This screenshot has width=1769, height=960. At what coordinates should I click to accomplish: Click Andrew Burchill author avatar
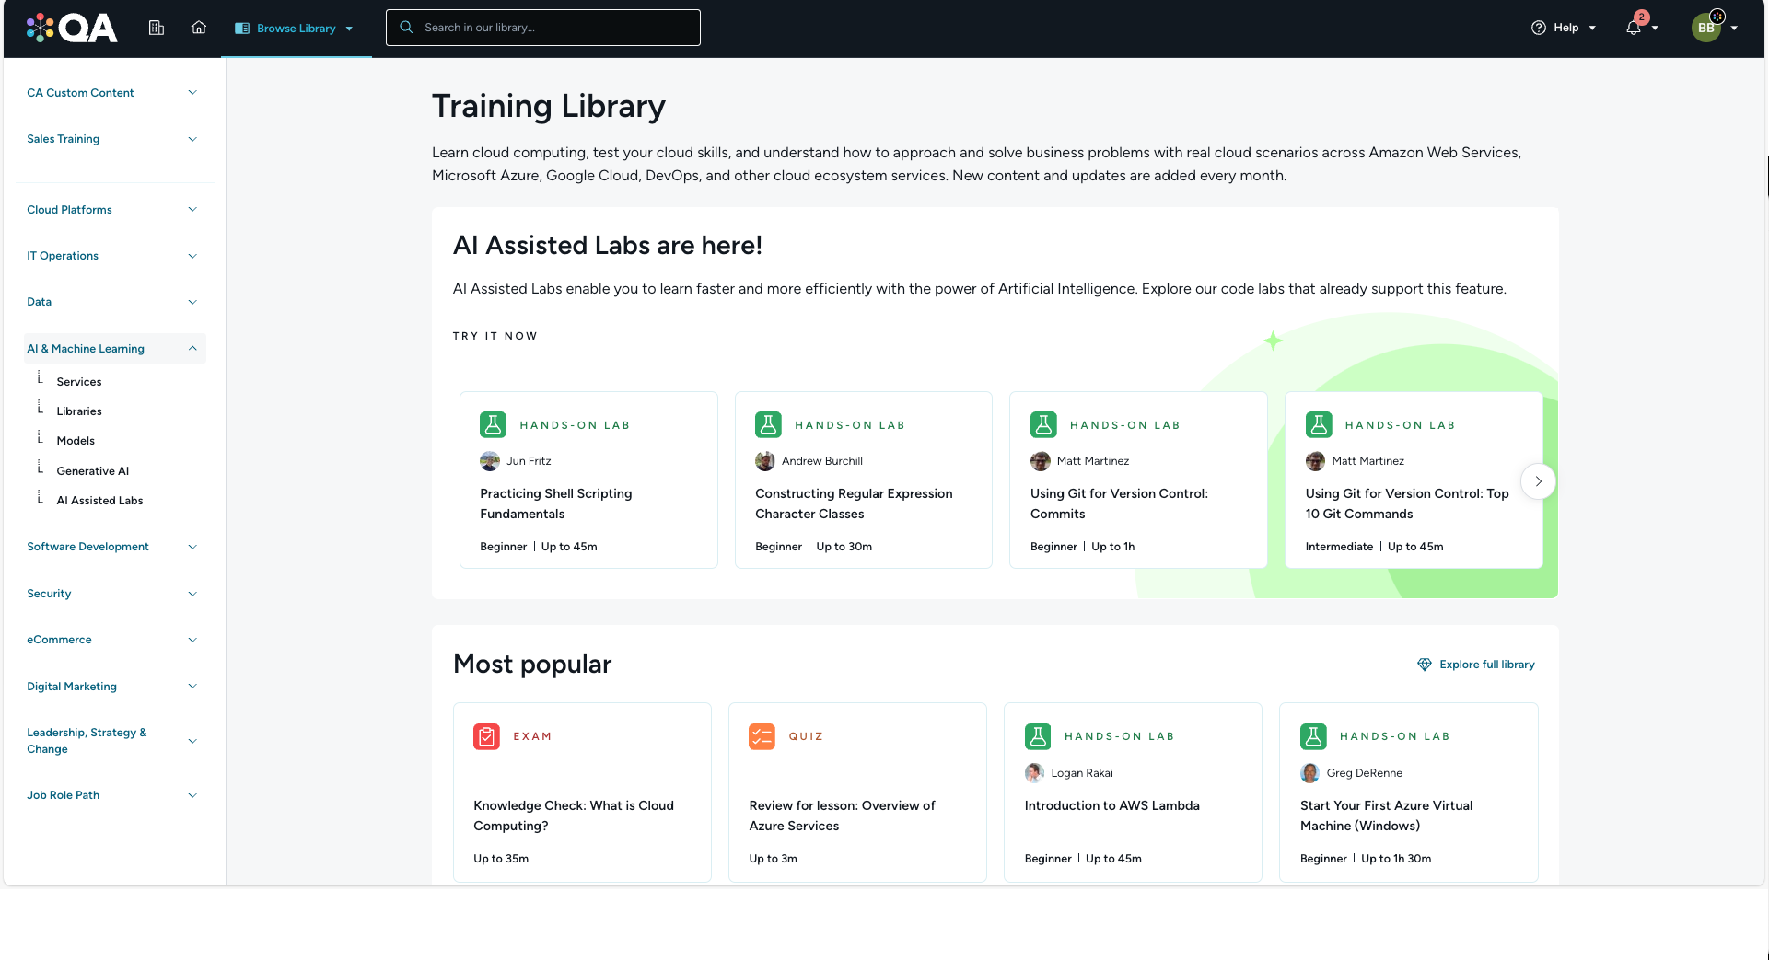(x=765, y=461)
